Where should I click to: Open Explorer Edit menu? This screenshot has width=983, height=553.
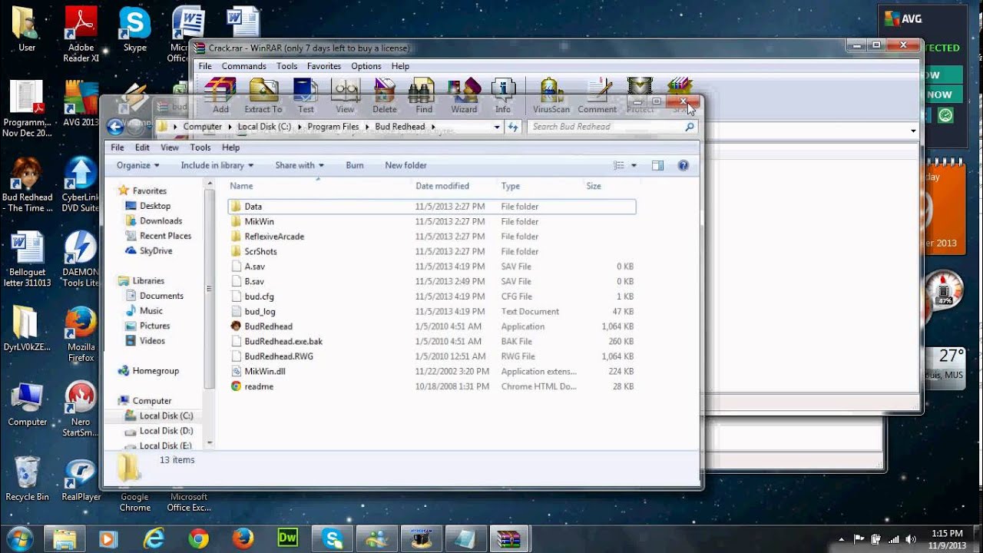pyautogui.click(x=142, y=147)
